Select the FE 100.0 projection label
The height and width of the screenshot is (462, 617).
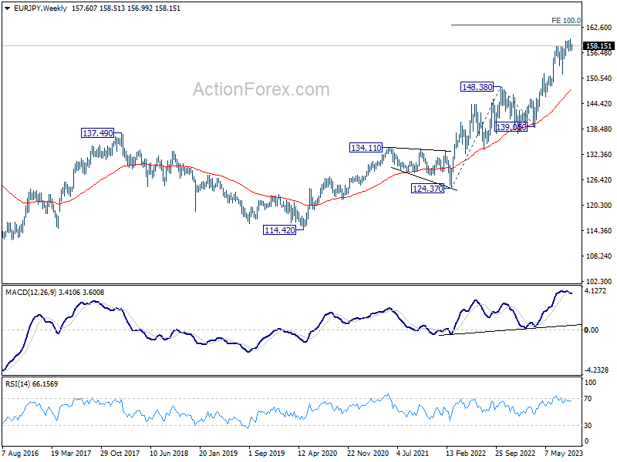tap(565, 21)
